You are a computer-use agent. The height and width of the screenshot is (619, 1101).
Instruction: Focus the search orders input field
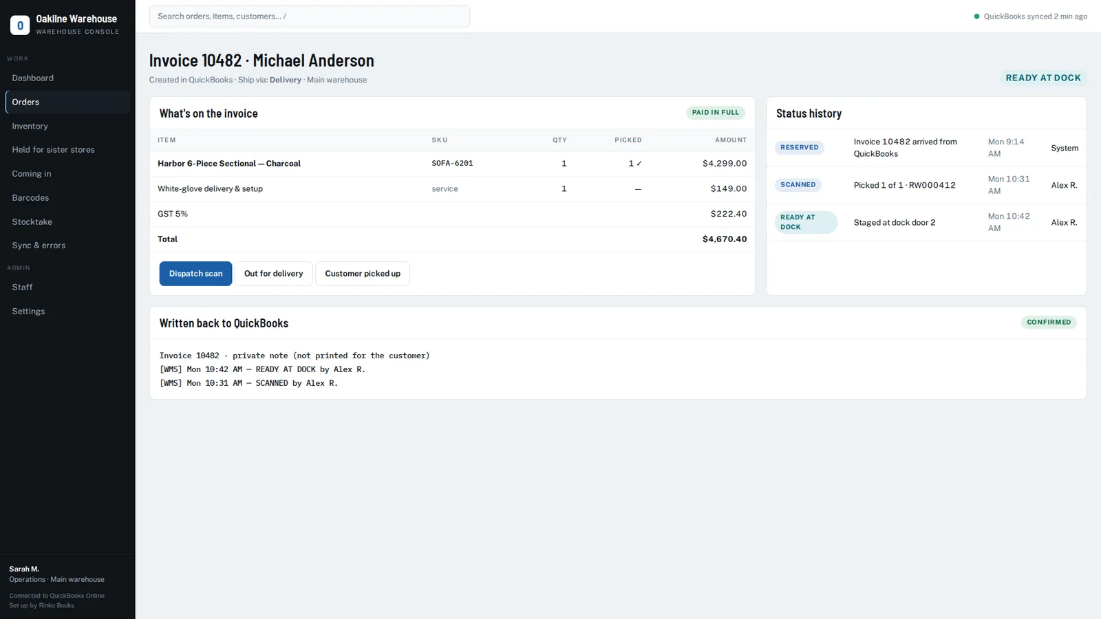(310, 17)
